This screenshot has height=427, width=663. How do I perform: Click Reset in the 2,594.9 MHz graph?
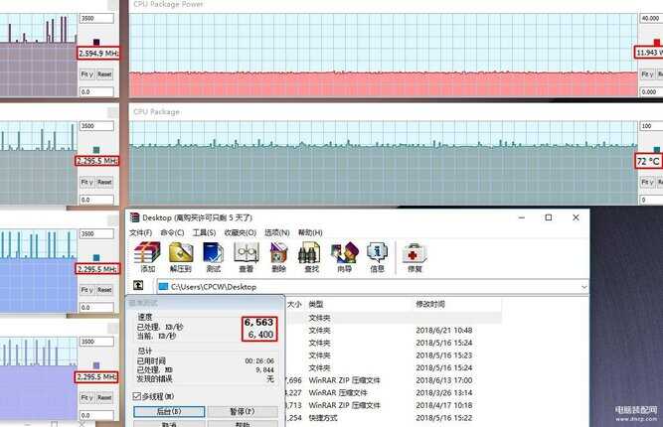[104, 74]
